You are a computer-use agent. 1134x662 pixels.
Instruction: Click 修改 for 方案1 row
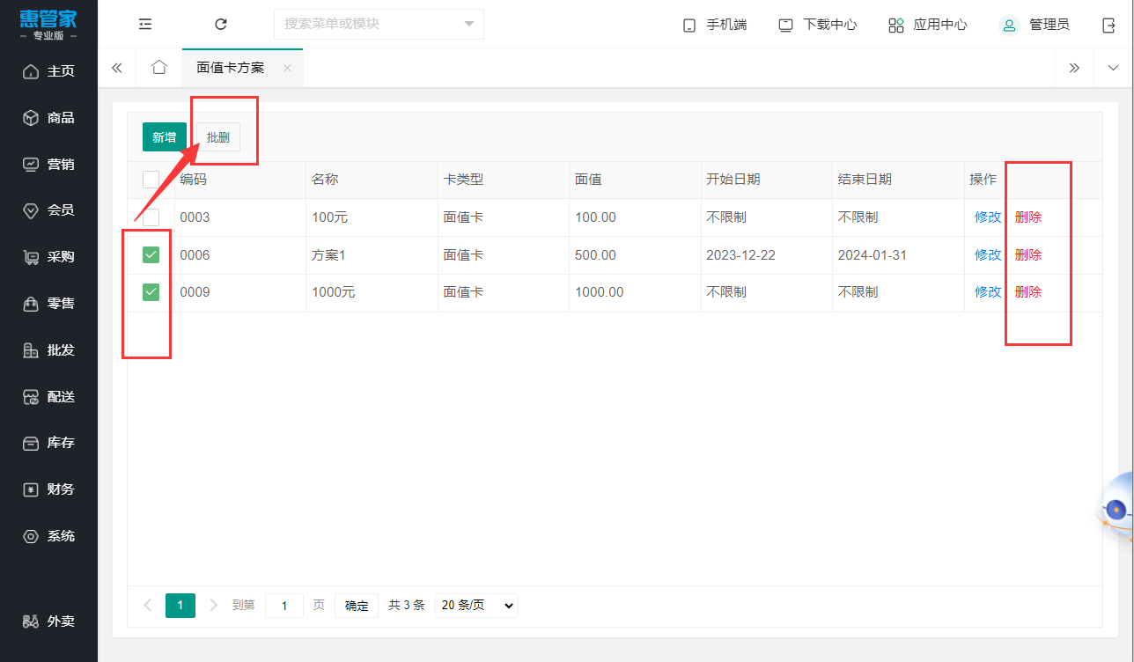coord(988,255)
